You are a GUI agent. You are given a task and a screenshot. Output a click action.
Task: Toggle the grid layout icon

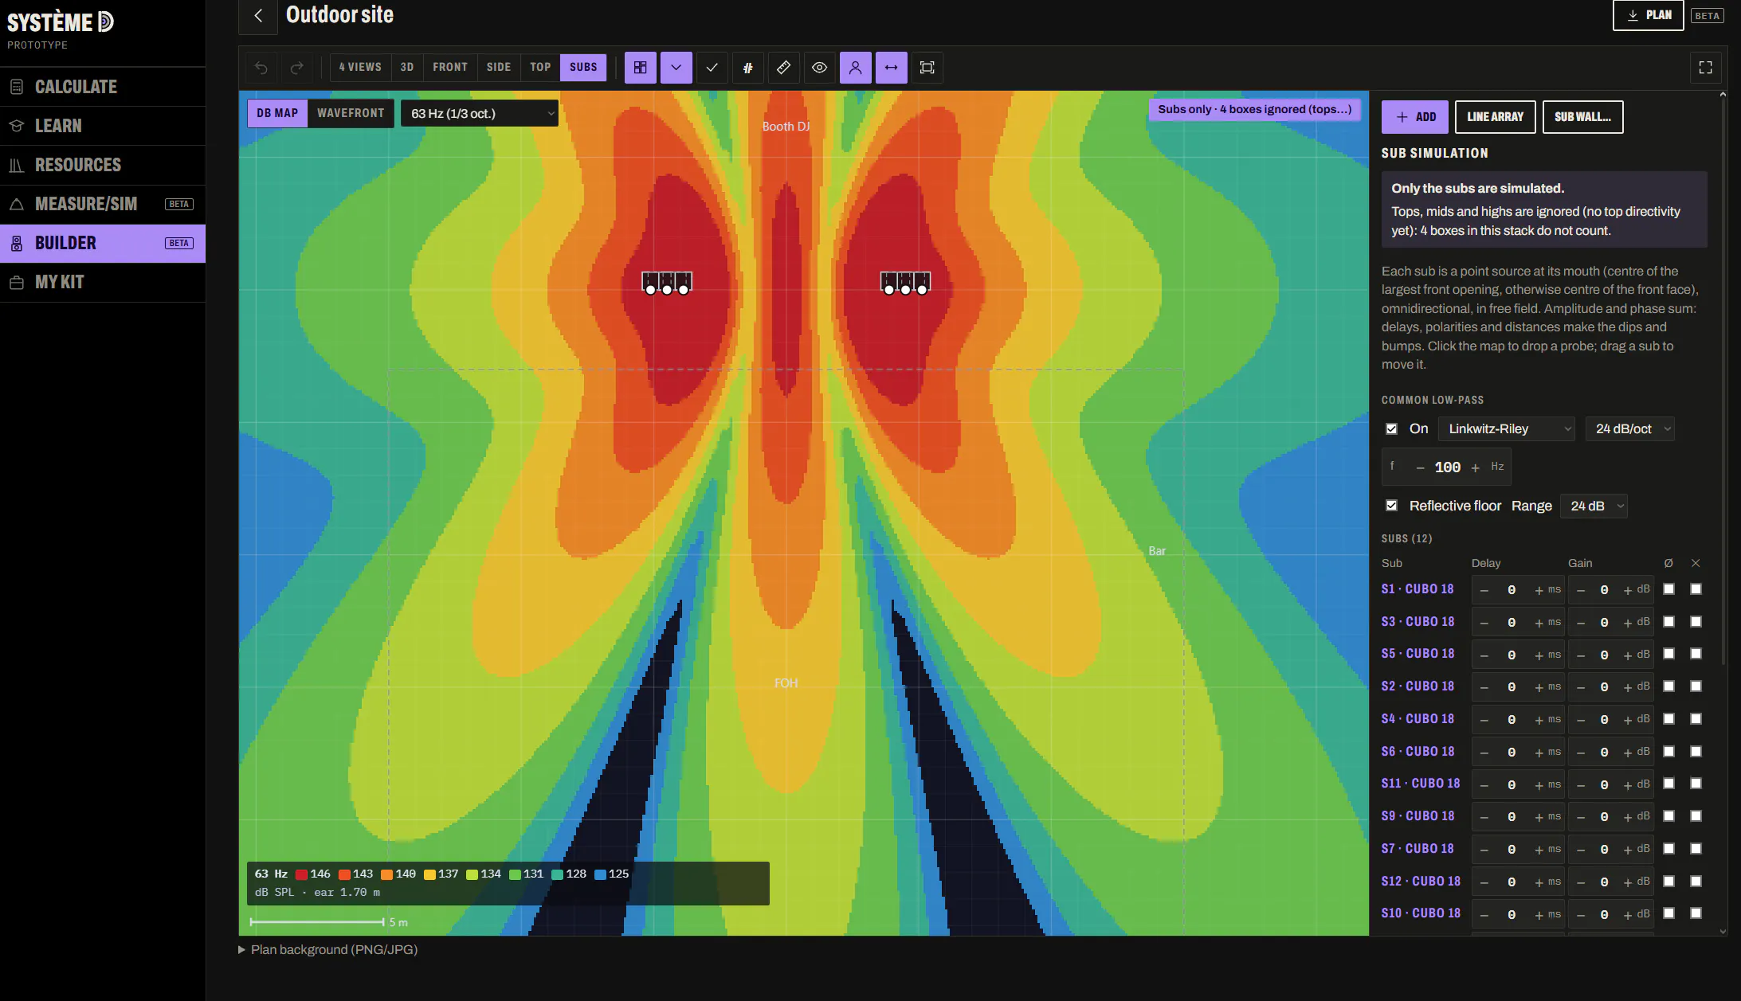pyautogui.click(x=640, y=68)
